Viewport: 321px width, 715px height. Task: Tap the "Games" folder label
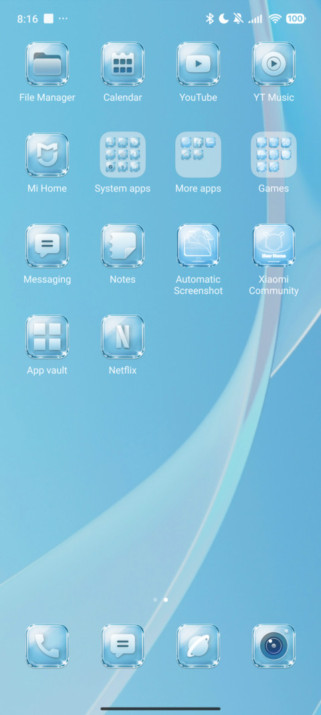click(x=274, y=188)
